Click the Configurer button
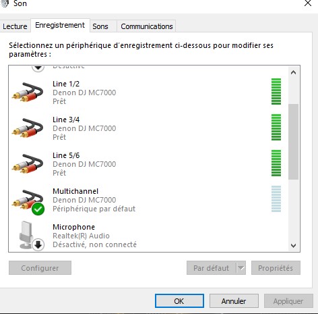This screenshot has width=318, height=314. pyautogui.click(x=40, y=268)
